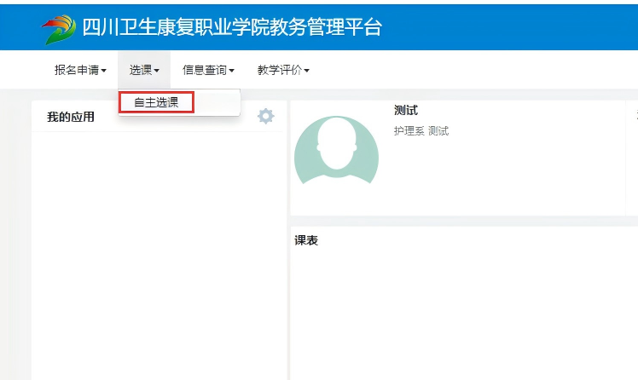Click the 我的应用 panel heading
The width and height of the screenshot is (638, 380).
pos(71,117)
